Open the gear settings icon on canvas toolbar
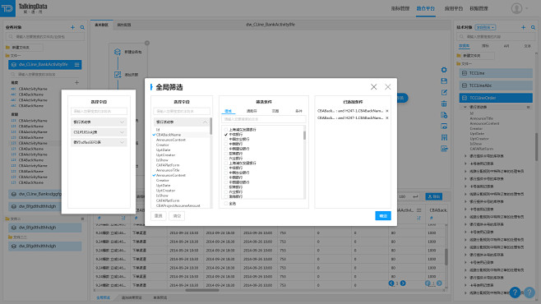This screenshot has height=304, width=541. coord(444,70)
